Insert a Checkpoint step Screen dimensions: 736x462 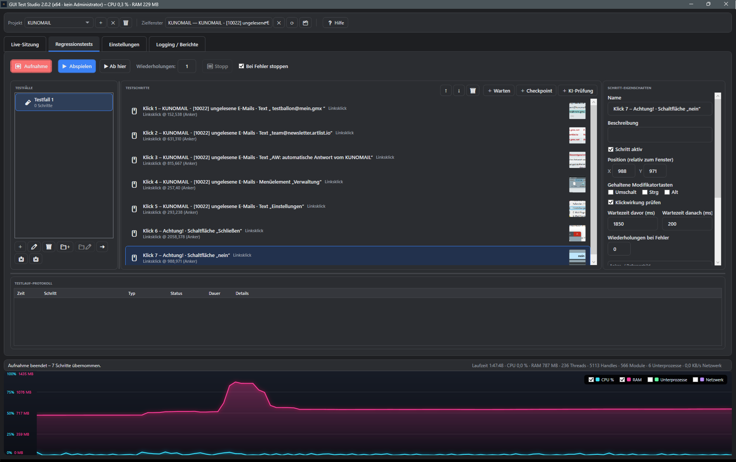536,91
